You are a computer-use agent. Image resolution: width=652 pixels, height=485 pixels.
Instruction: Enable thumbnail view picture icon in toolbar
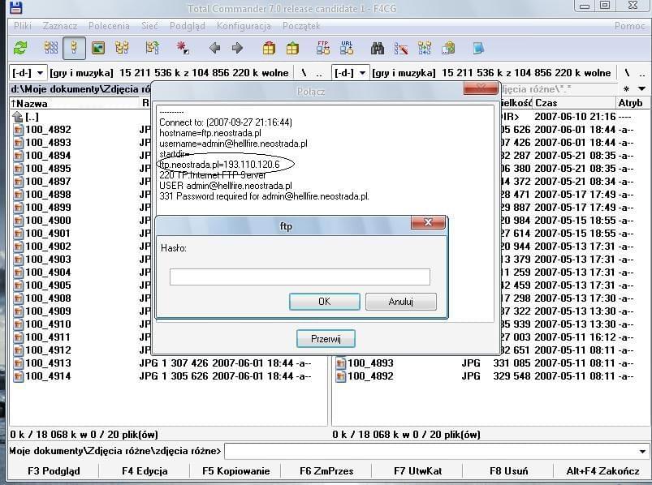coord(98,48)
